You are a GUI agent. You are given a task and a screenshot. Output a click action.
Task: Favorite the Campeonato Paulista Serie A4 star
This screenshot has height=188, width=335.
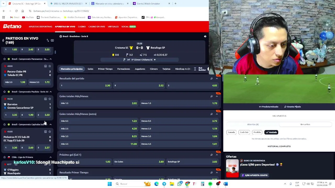click(x=4, y=92)
